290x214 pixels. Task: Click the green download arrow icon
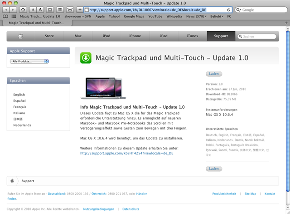(86, 58)
